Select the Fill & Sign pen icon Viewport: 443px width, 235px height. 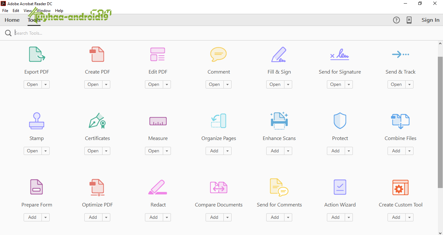click(279, 54)
